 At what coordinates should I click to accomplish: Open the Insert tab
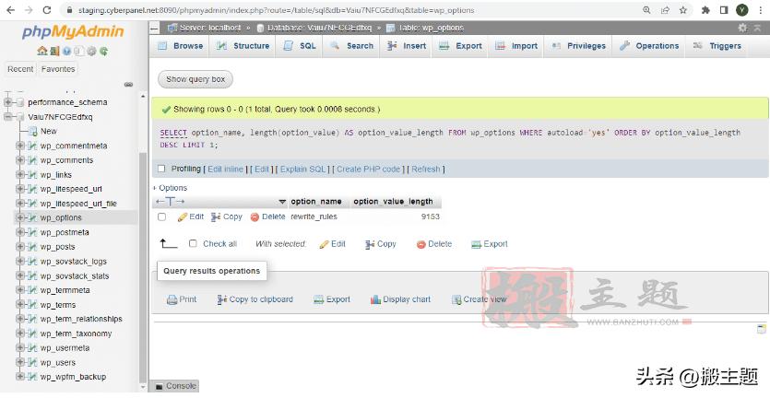[407, 46]
